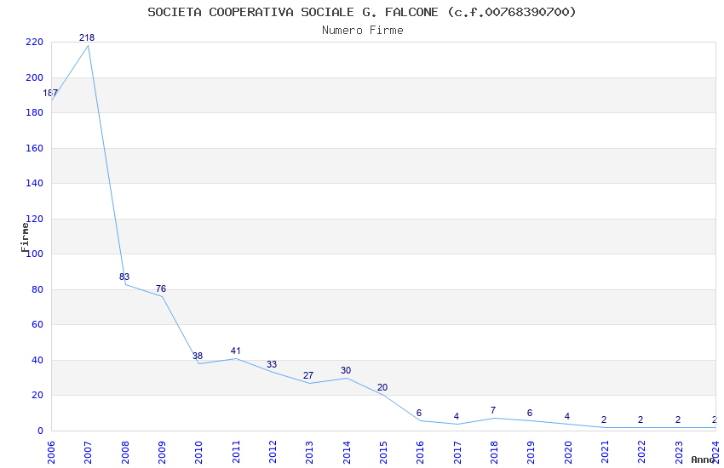
Task: Click x-axis year 2011
Action: [x=236, y=452]
